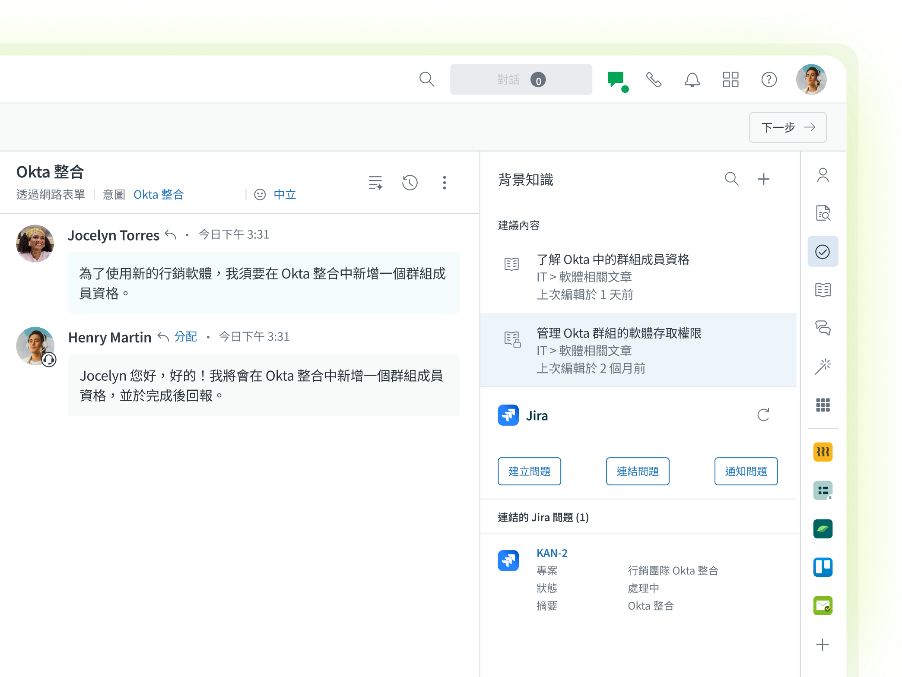The height and width of the screenshot is (677, 902).
Task: Click the 下一步 next step button
Action: point(787,127)
